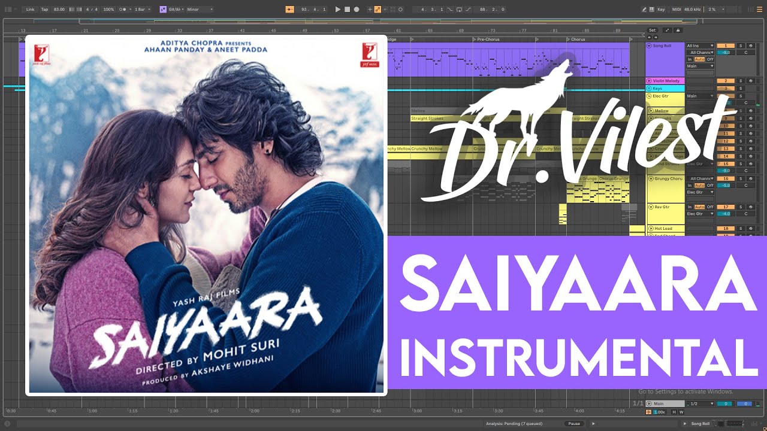Toggle the metronome icon
The image size is (767, 431).
click(123, 10)
